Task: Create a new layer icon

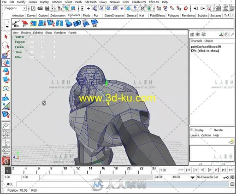Action: tap(231, 141)
